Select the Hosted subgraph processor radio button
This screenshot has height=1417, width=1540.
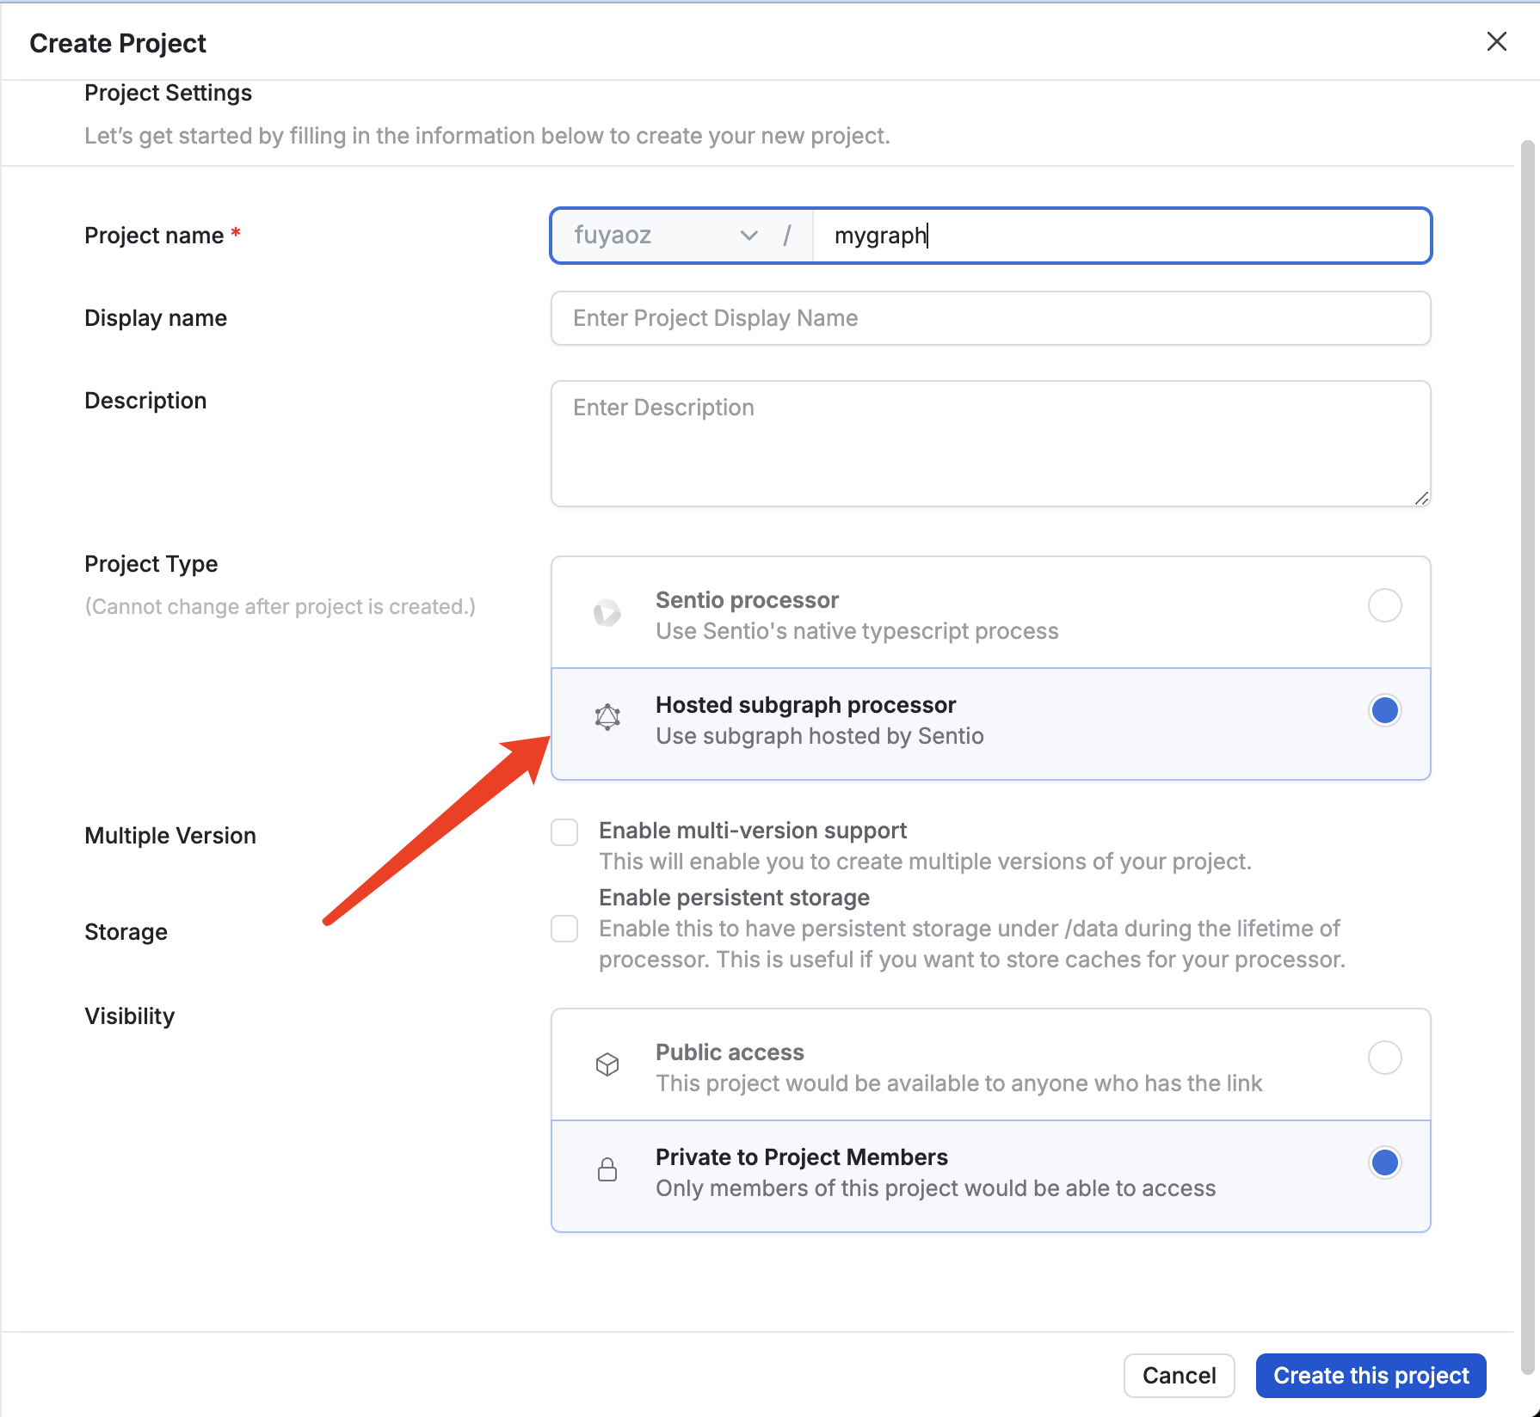pos(1384,710)
